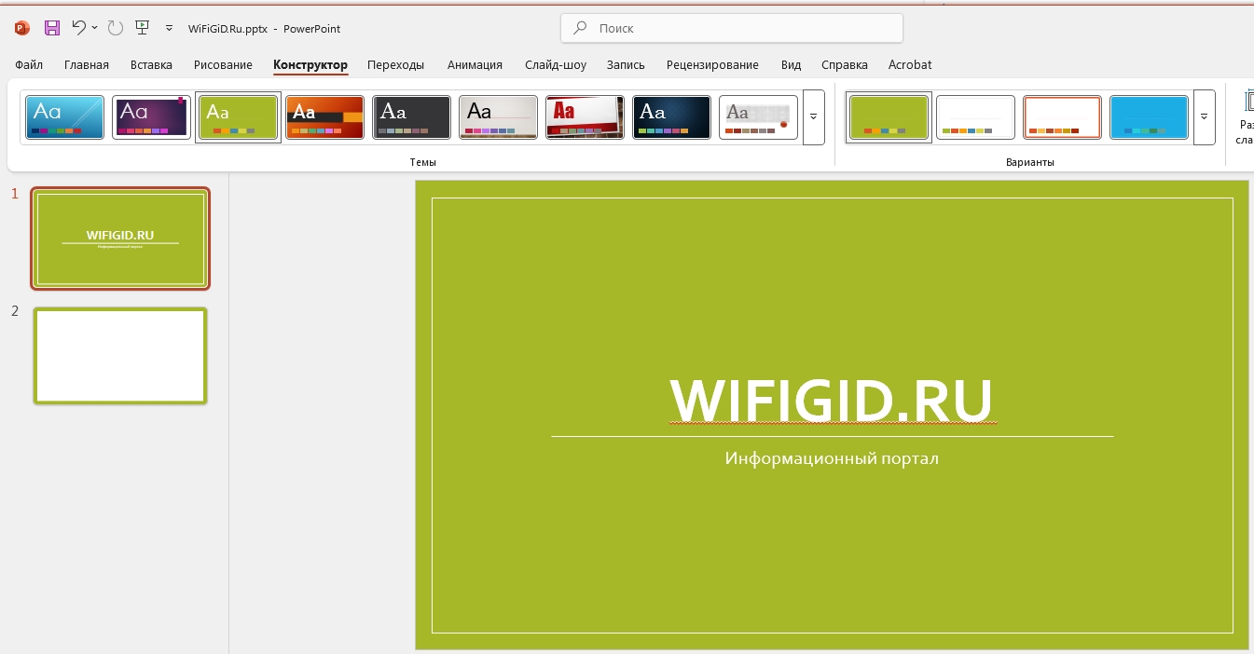Image resolution: width=1254 pixels, height=654 pixels.
Task: Open the Acrobat tab
Action: (x=910, y=65)
